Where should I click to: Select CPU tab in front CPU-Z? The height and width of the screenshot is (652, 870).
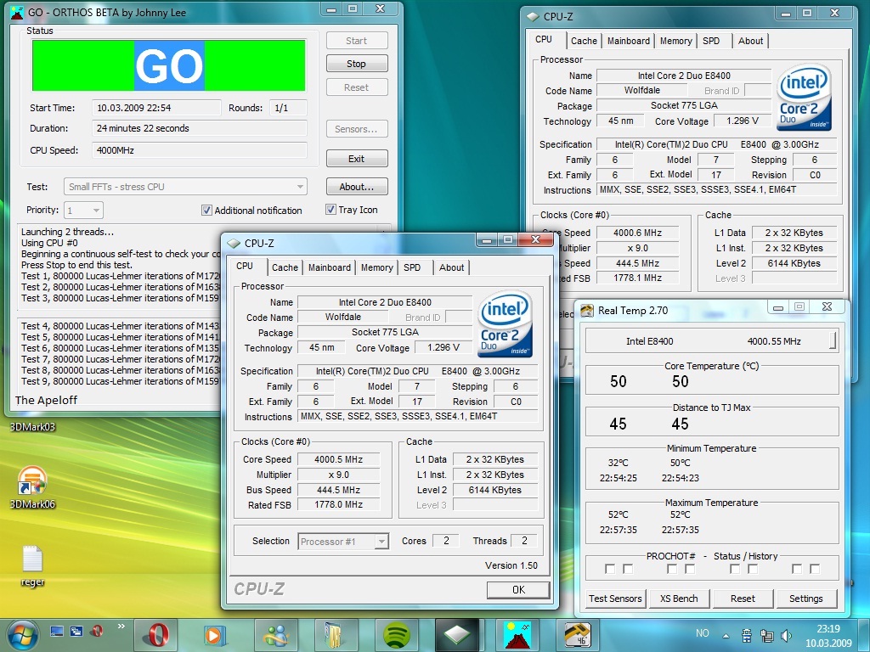[x=245, y=266]
